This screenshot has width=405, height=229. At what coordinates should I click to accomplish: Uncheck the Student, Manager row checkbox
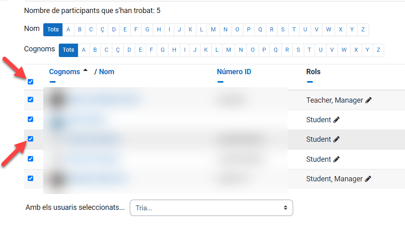30,178
